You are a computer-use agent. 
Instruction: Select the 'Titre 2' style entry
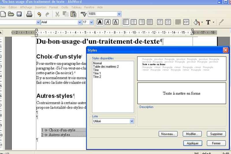click(x=113, y=77)
